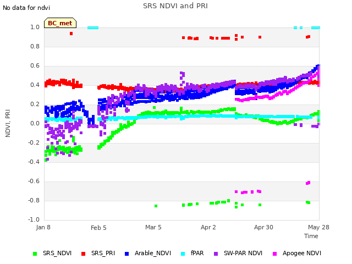The width and height of the screenshot is (352, 264).
Task: Click the purple SW-PAR NDVI swatch
Action: coord(216,254)
